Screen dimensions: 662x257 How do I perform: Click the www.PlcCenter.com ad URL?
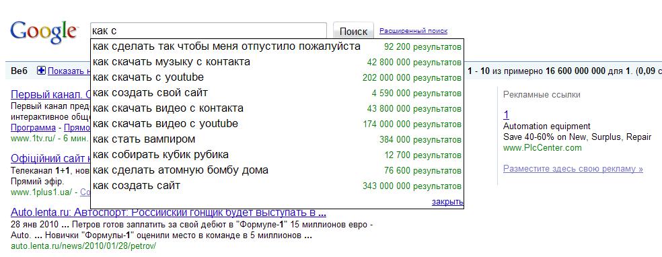coord(542,148)
